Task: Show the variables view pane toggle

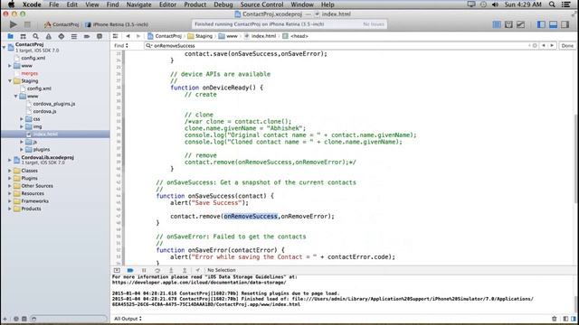Action: 565,319
